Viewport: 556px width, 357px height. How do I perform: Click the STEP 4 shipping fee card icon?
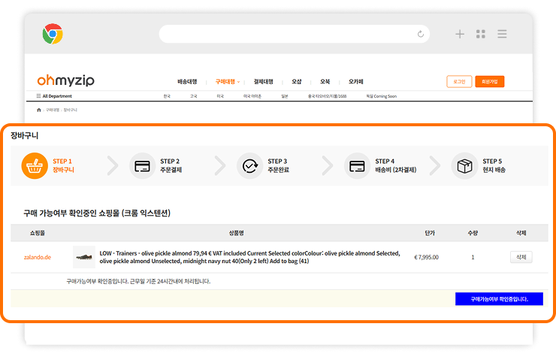pyautogui.click(x=357, y=165)
